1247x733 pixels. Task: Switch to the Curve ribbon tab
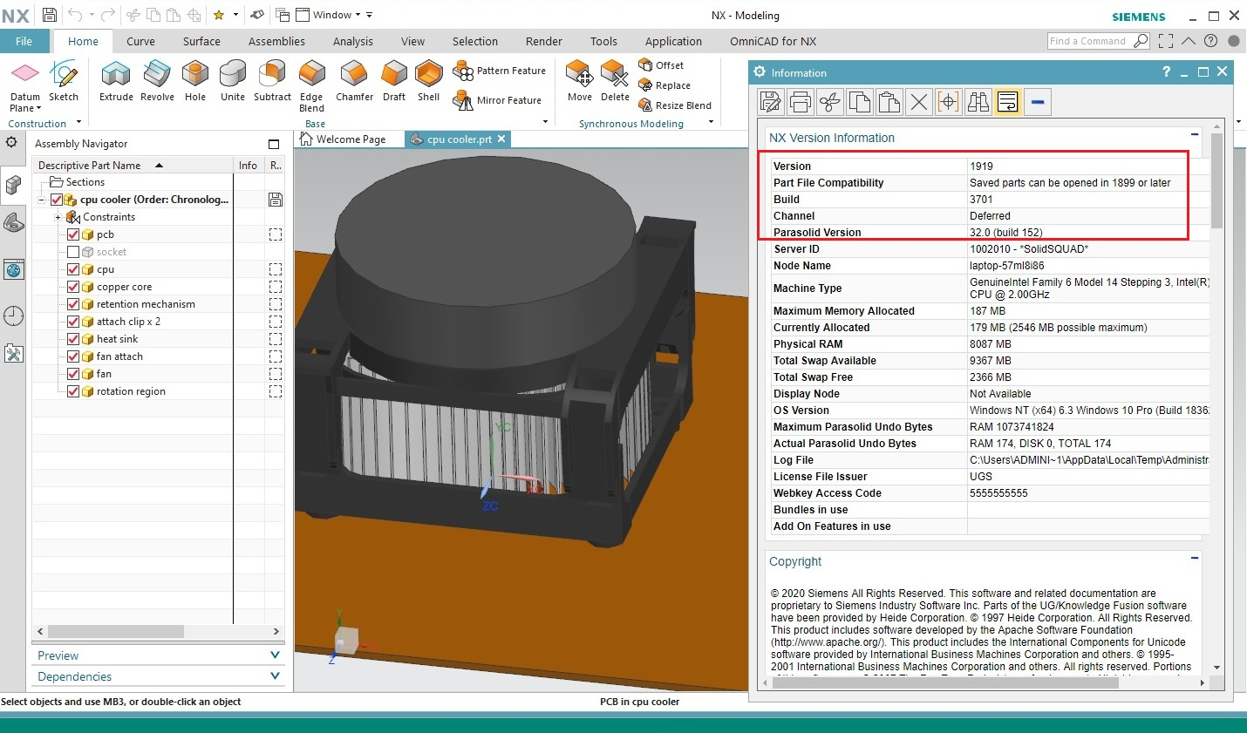point(140,41)
